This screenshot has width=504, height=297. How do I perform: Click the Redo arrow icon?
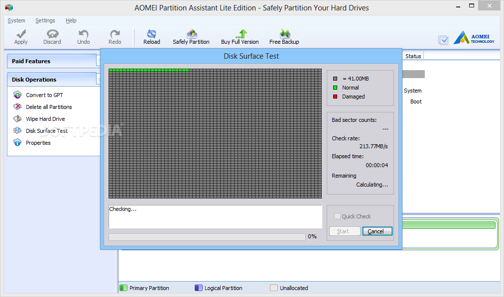click(x=115, y=34)
